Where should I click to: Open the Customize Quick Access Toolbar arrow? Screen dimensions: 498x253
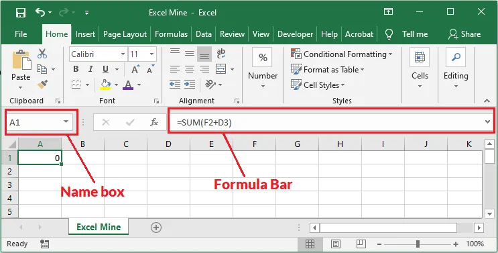[86, 13]
